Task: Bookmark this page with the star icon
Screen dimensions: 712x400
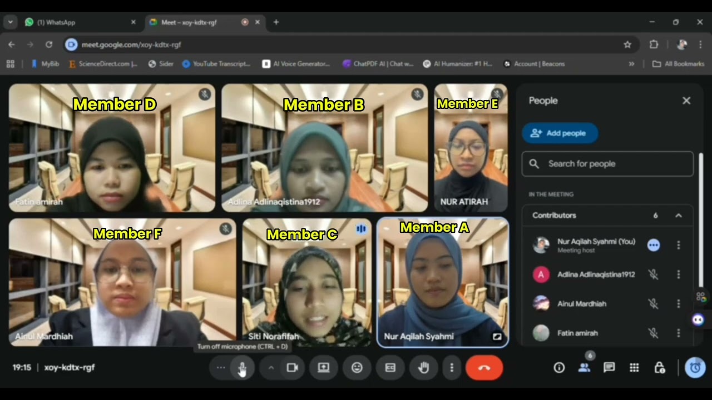Action: click(627, 44)
